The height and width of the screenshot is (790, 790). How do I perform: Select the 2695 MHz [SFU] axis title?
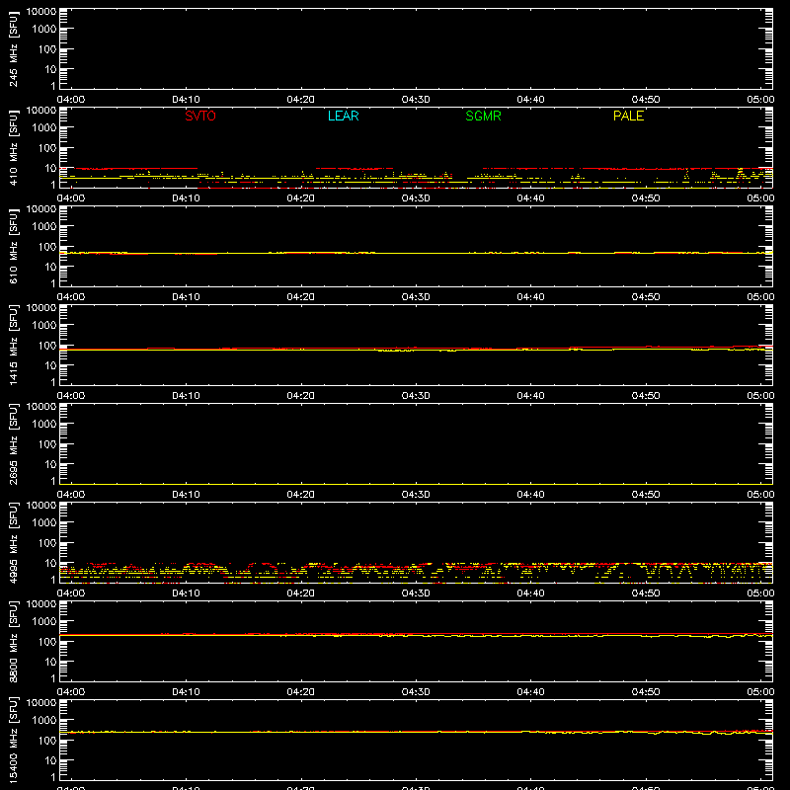[x=13, y=443]
